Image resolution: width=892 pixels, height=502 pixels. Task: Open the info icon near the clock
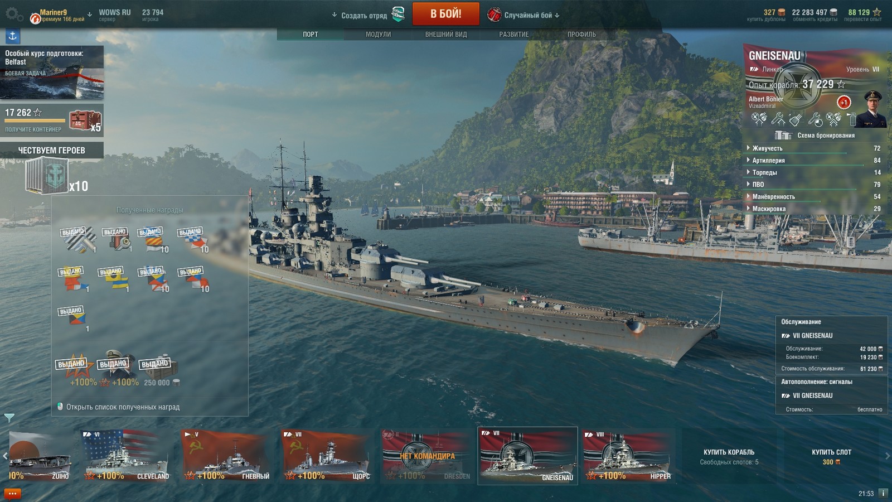click(x=883, y=493)
